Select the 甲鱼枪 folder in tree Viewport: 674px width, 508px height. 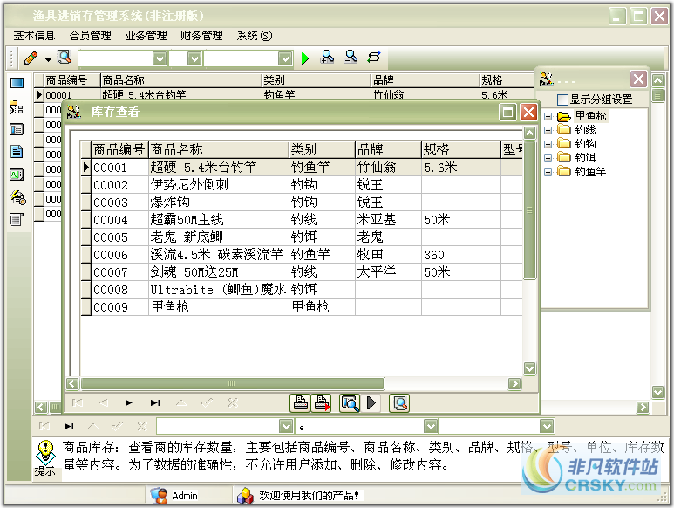590,116
